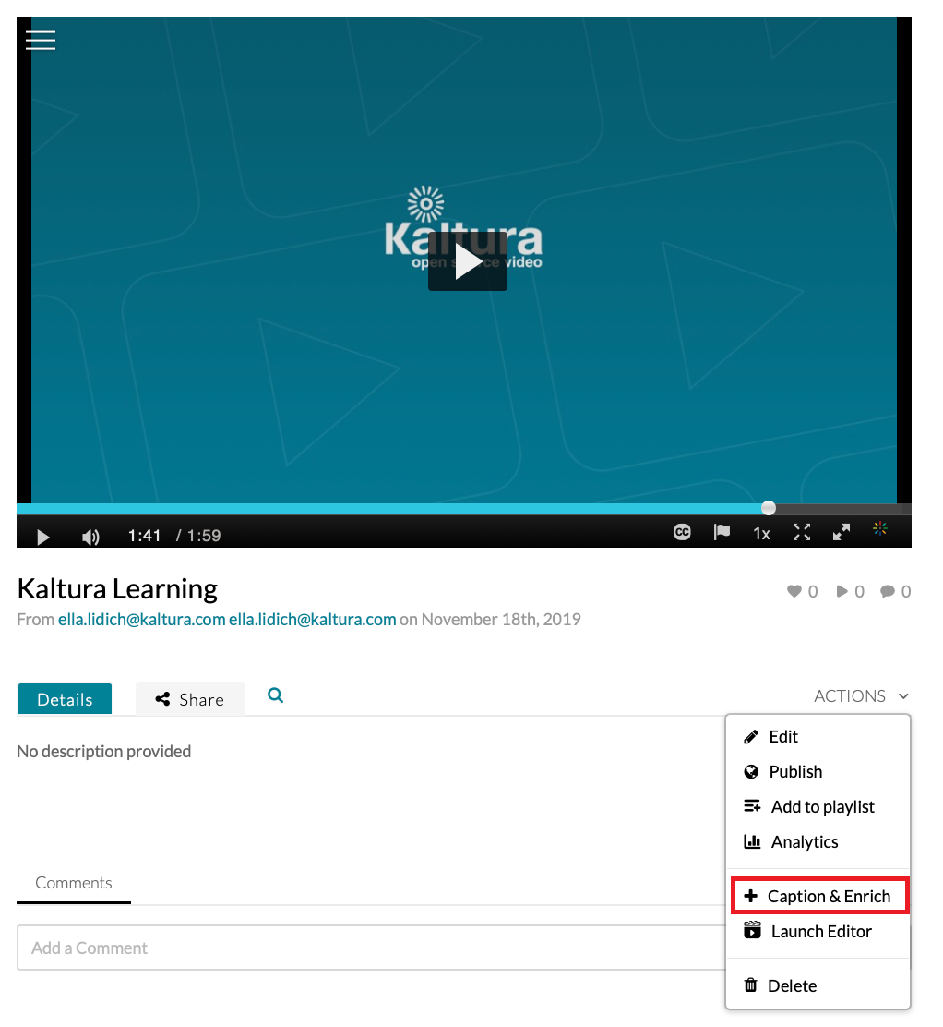Select the Details tab
943x1027 pixels.
[65, 699]
